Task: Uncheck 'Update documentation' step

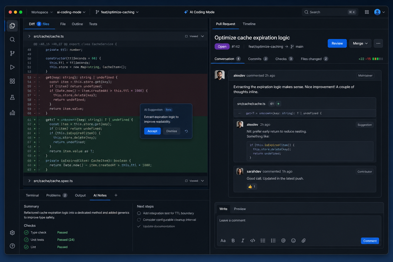Action: point(139,226)
